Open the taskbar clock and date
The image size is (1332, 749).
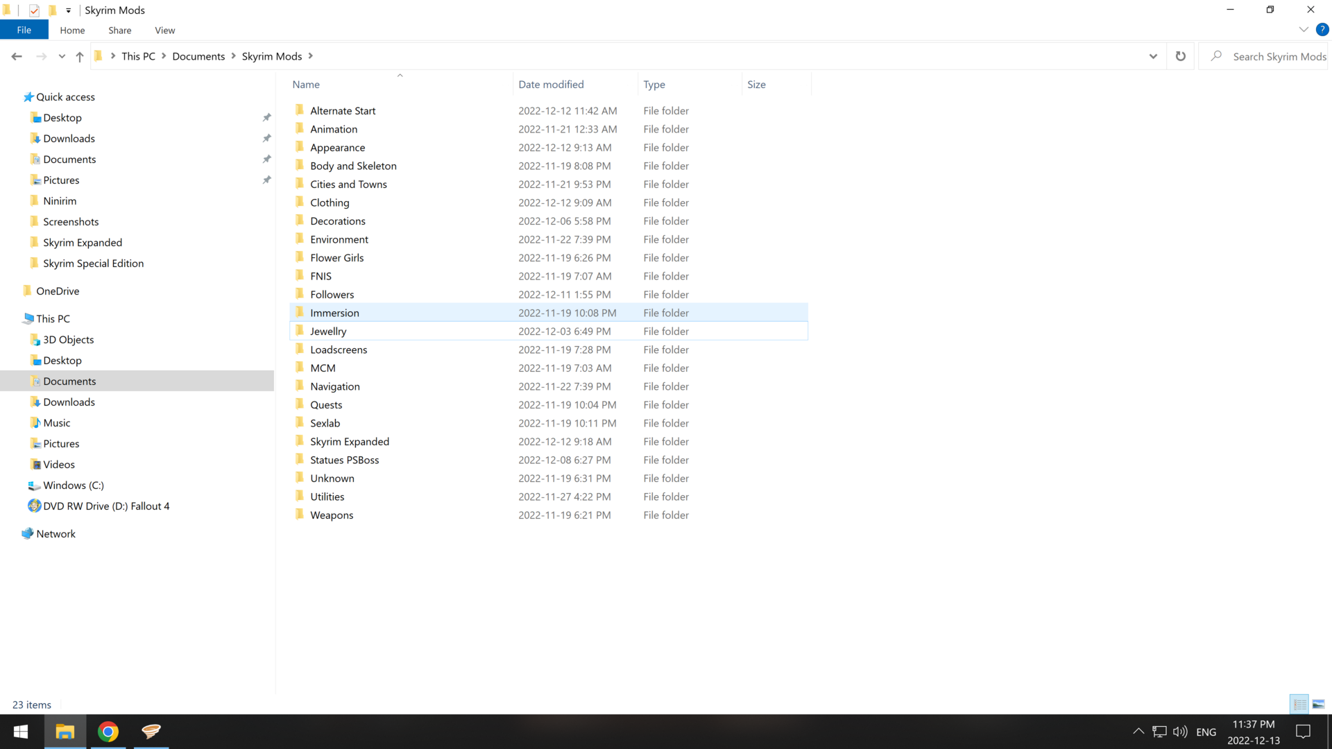point(1254,732)
